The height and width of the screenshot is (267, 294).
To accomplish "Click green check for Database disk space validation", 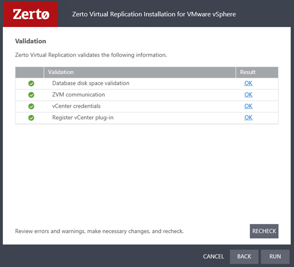I will tap(31, 83).
